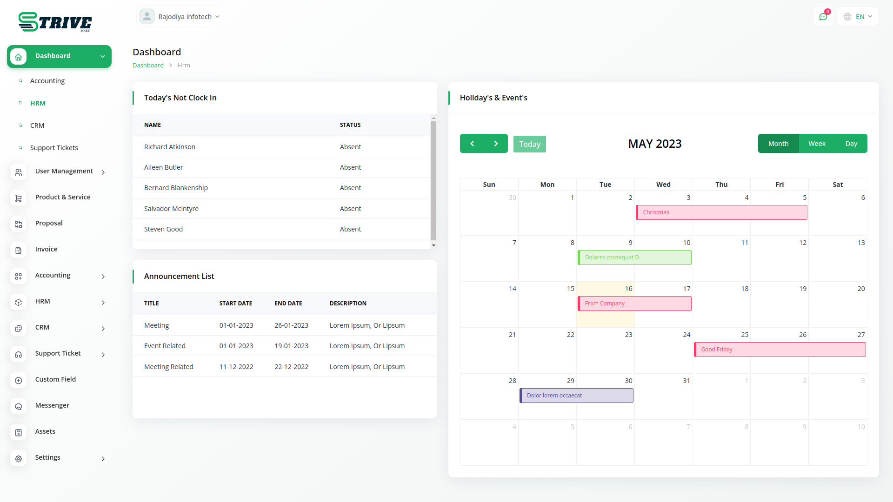Image resolution: width=893 pixels, height=502 pixels.
Task: Open the Dashboard breadcrumb link
Action: click(x=148, y=65)
